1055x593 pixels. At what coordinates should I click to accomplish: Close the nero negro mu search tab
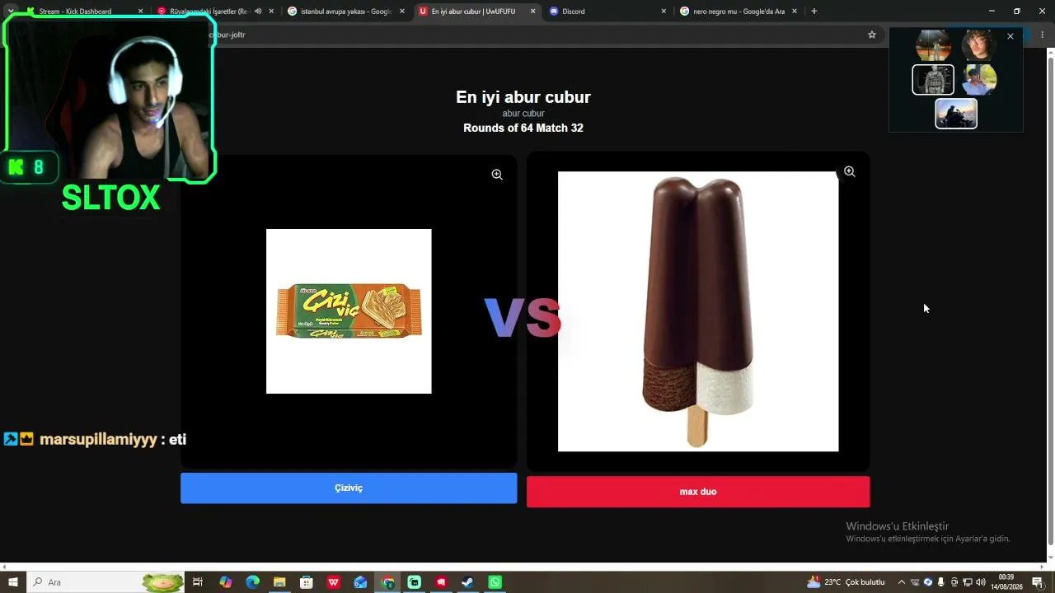pos(795,12)
